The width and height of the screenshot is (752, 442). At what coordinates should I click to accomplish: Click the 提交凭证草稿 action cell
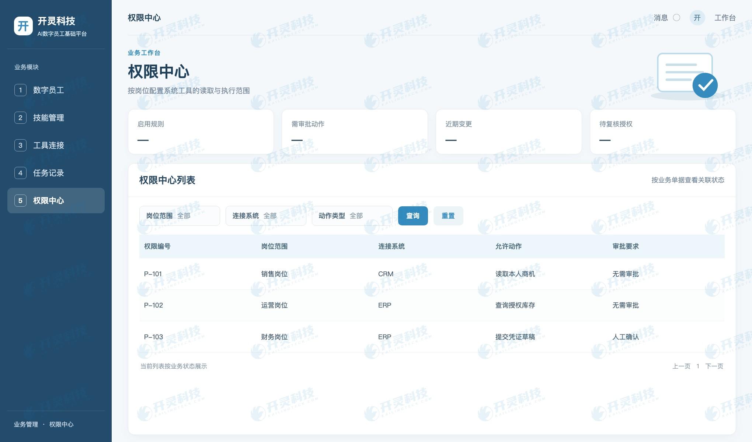515,337
